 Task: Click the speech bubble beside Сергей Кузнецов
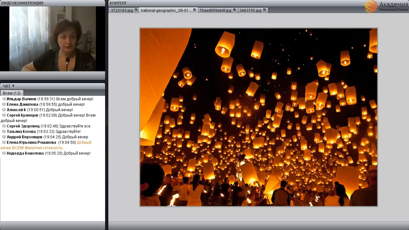tap(4, 115)
